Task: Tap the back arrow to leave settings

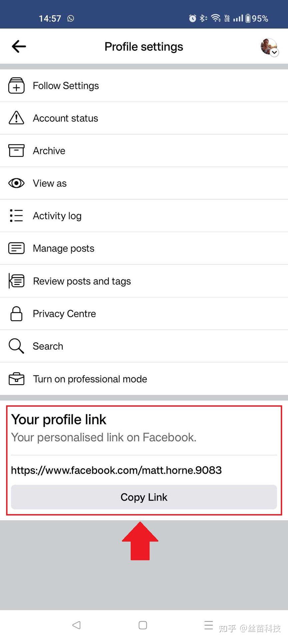Action: pyautogui.click(x=18, y=46)
